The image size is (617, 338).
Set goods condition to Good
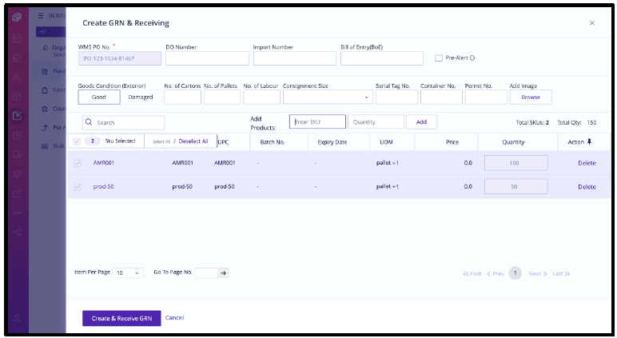(99, 97)
